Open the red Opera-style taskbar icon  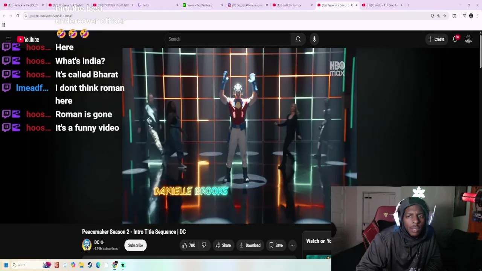coord(56,265)
